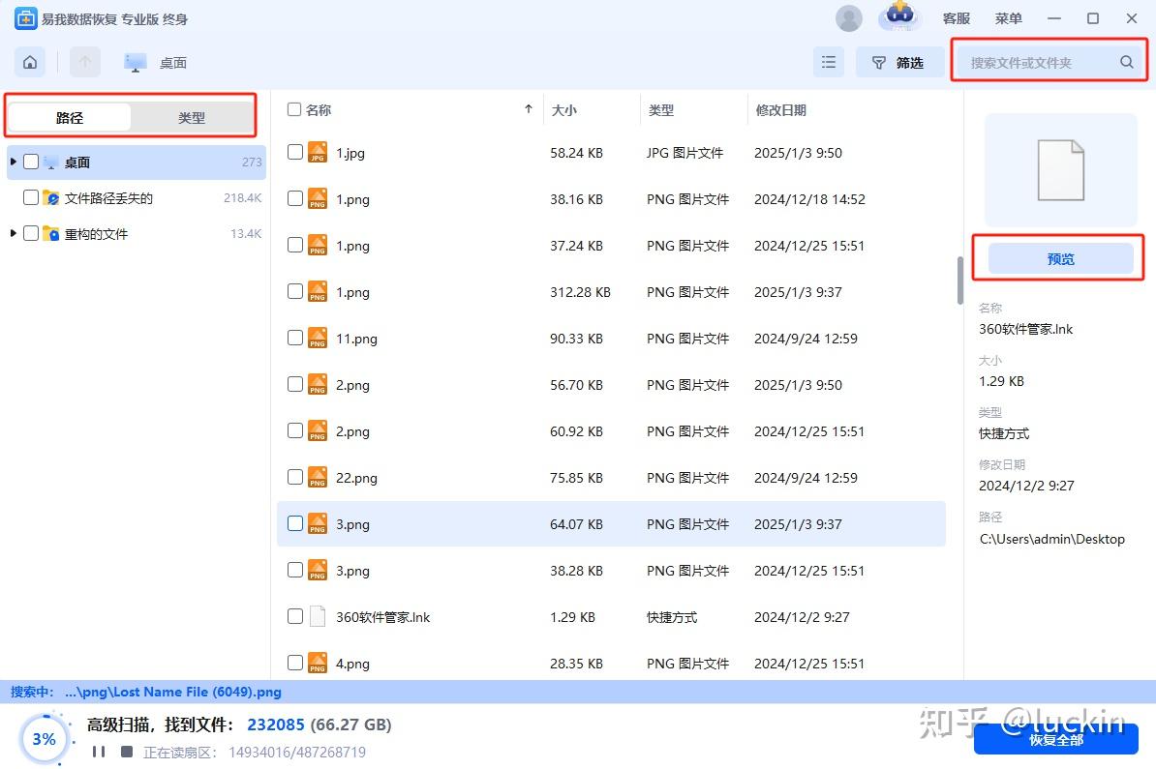Check the select-all 名称 checkbox
This screenshot has height=769, width=1156.
coord(294,109)
